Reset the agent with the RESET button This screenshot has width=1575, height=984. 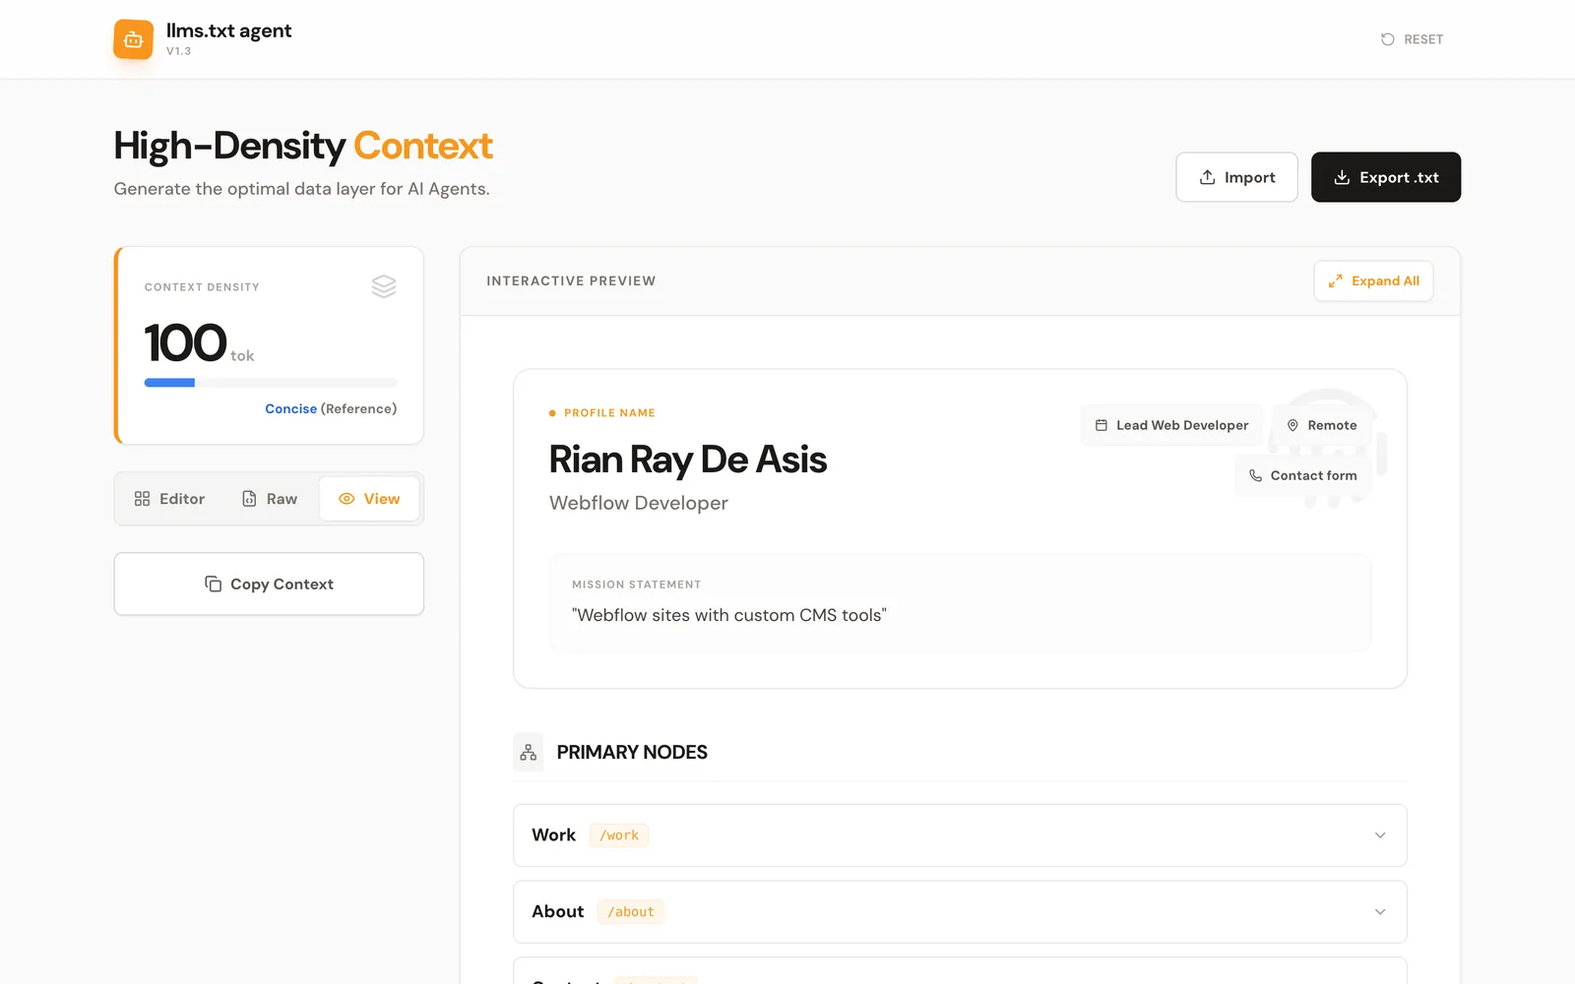1412,39
